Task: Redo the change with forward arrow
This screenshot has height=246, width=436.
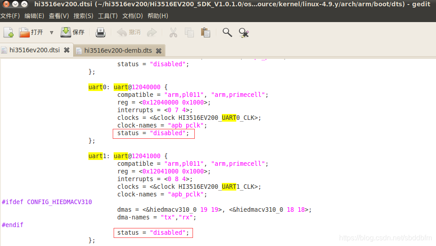Action: pyautogui.click(x=152, y=32)
